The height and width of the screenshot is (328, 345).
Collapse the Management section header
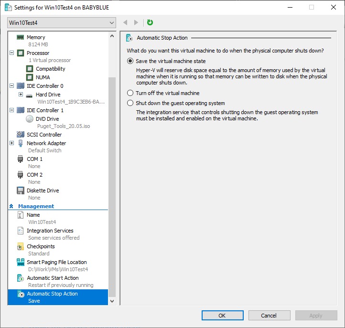(11, 206)
